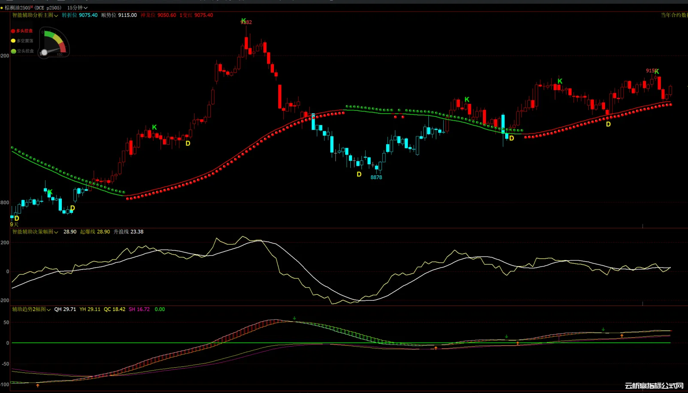Viewport: 688px width, 393px height.
Task: Click the red 多头控盘 legend dot
Action: pos(13,31)
